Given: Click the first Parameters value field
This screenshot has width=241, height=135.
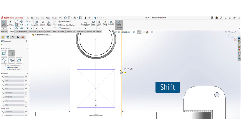Looking at the screenshot, I should pos(14,77).
